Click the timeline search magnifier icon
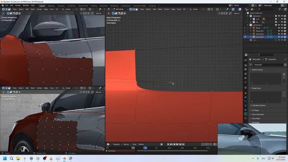Viewport: 288px width, 162px height. pos(108,148)
